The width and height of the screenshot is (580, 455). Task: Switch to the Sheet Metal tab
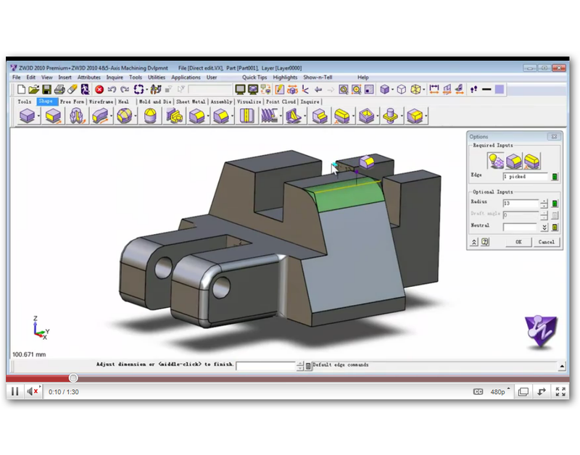[x=191, y=101]
